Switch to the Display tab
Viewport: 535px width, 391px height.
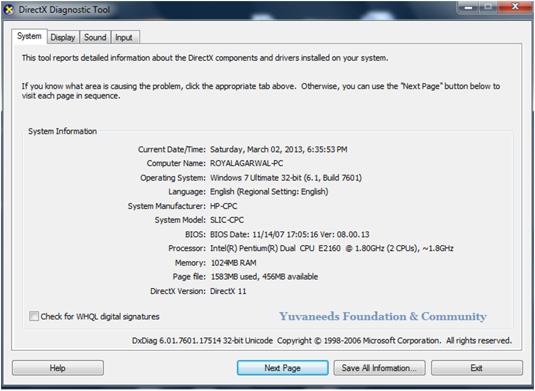(x=63, y=37)
